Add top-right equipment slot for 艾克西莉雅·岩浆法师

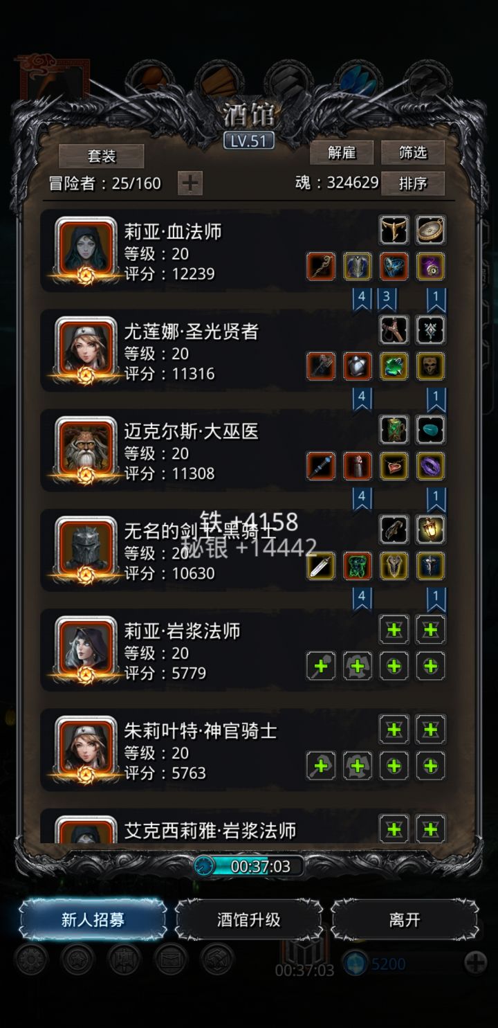click(430, 829)
